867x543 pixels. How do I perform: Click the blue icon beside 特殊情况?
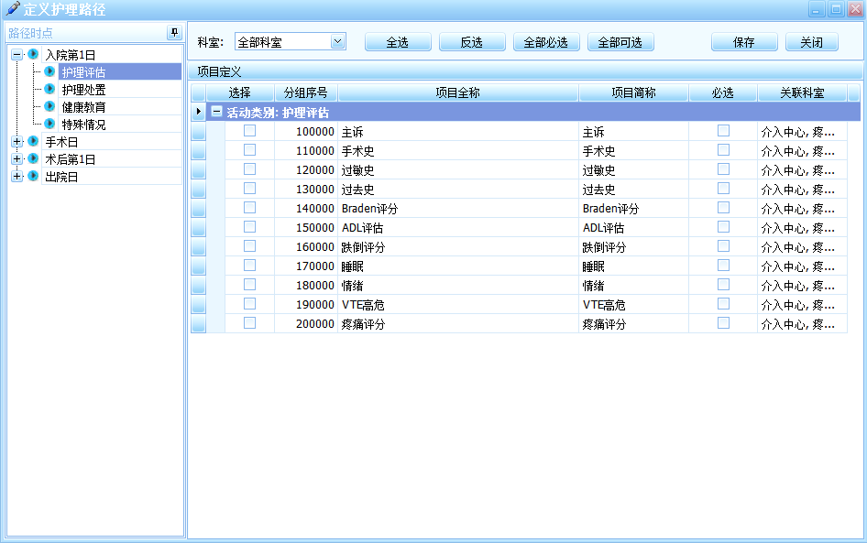pyautogui.click(x=49, y=125)
